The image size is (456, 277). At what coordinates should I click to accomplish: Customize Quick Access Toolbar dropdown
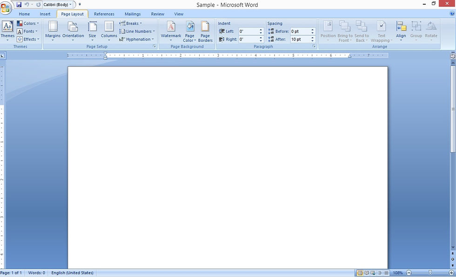click(x=80, y=5)
